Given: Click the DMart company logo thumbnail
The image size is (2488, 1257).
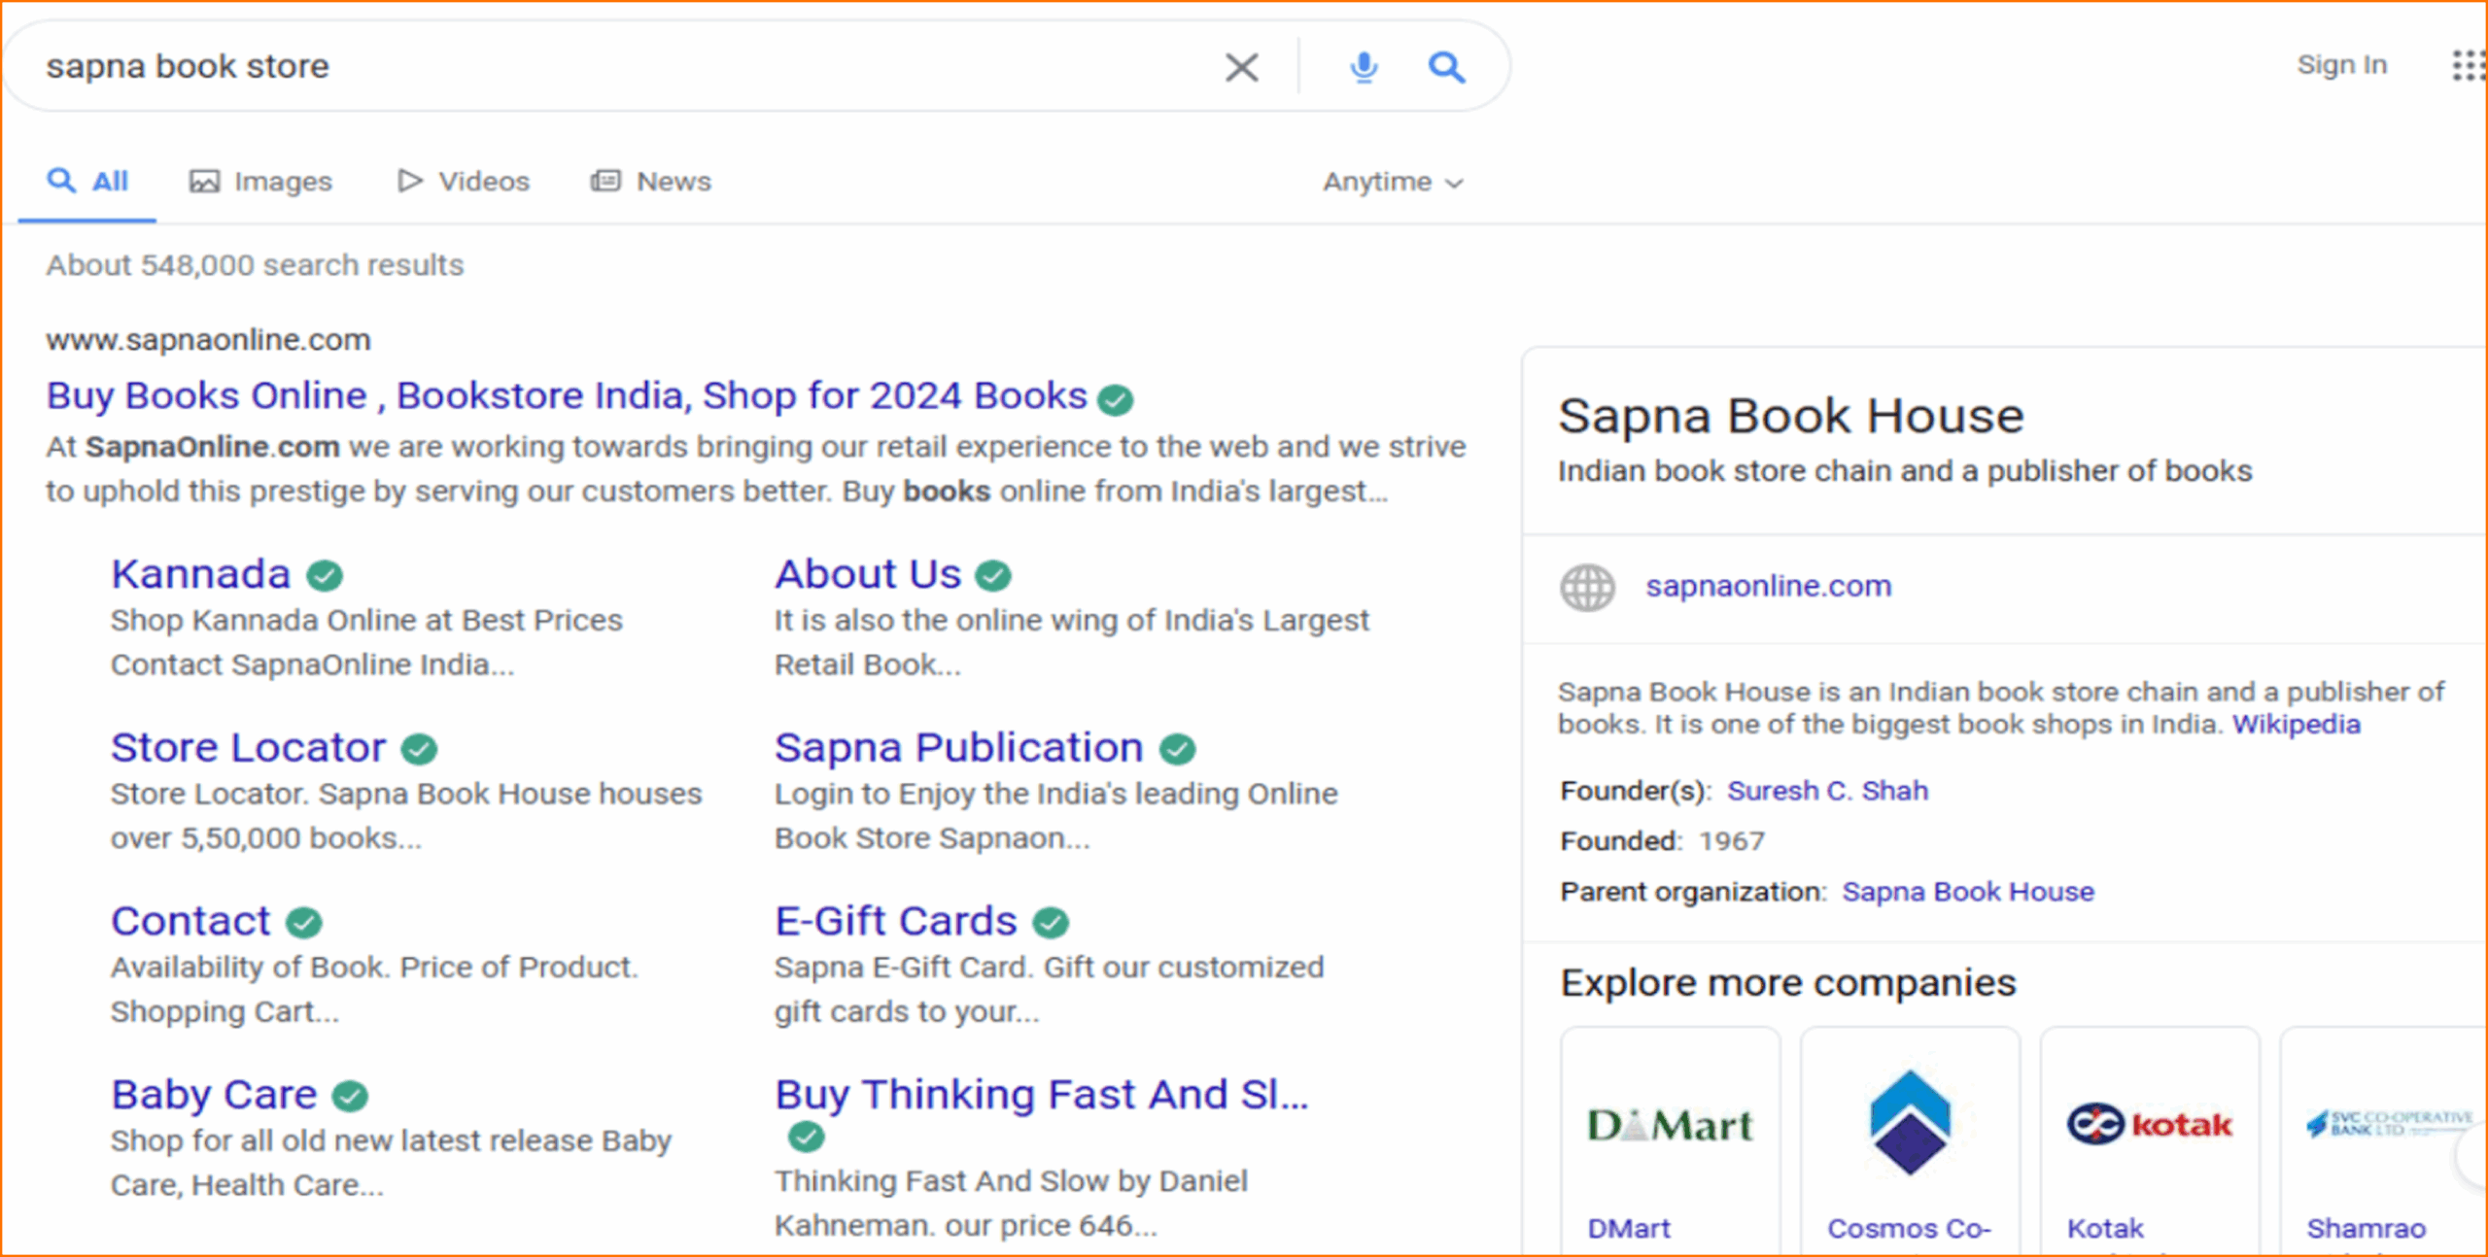Looking at the screenshot, I should pyautogui.click(x=1670, y=1124).
